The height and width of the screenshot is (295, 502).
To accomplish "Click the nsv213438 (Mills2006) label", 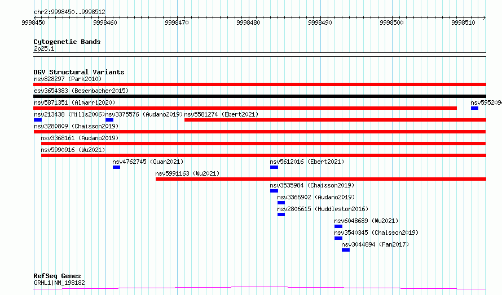I will click(x=69, y=114).
